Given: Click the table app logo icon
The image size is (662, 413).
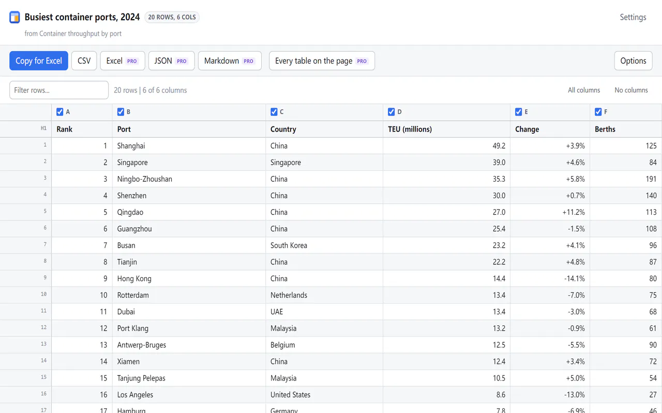Looking at the screenshot, I should coord(14,17).
